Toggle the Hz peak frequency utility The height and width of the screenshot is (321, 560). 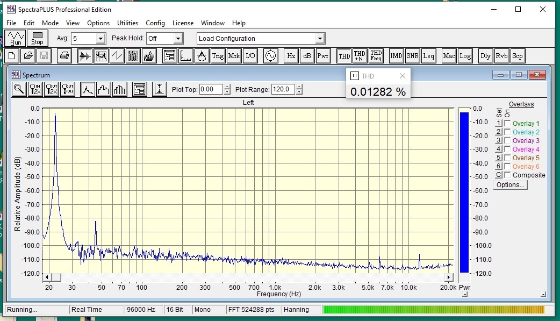(291, 56)
